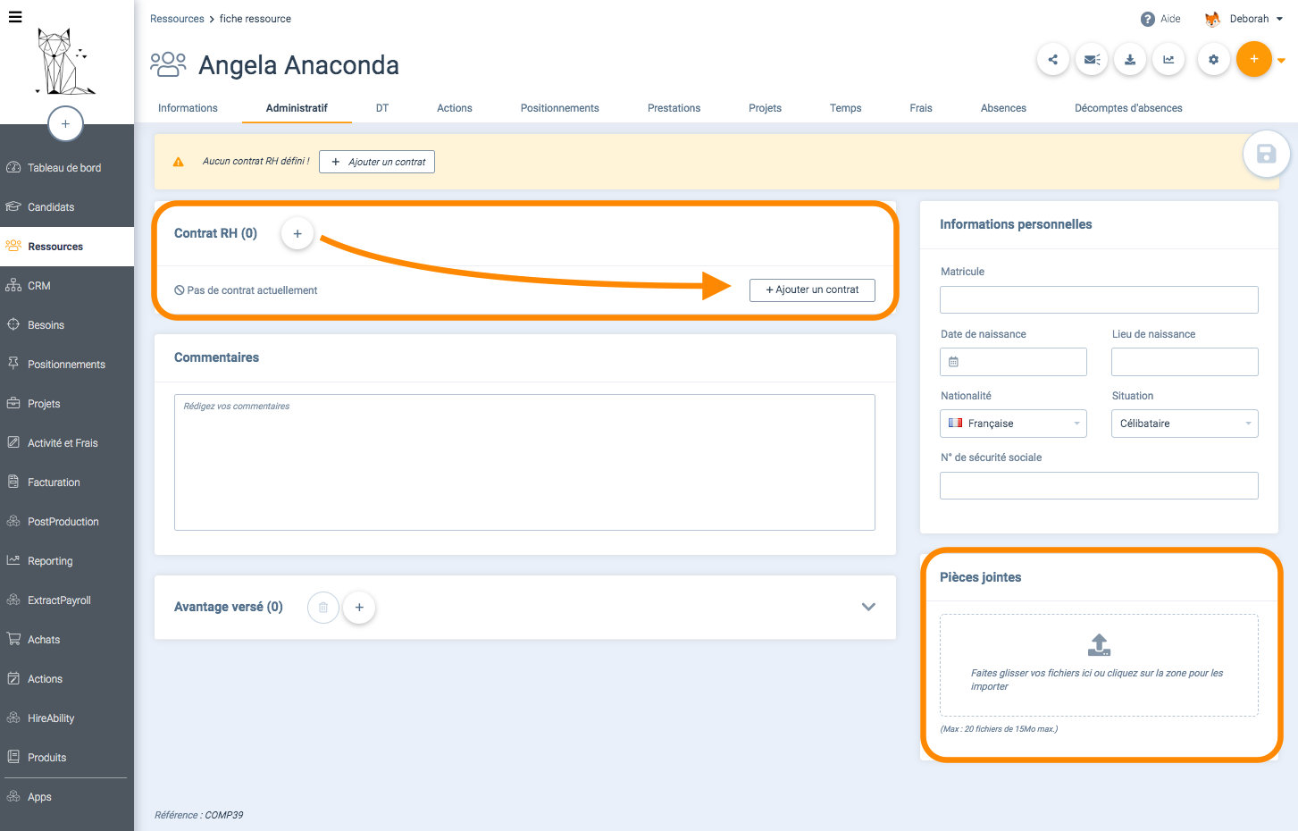Open Deborah user menu
1298x831 pixels.
pyautogui.click(x=1244, y=19)
